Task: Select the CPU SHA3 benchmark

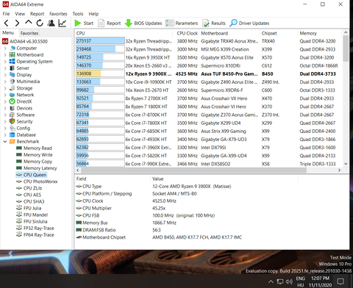Action: pos(30,201)
